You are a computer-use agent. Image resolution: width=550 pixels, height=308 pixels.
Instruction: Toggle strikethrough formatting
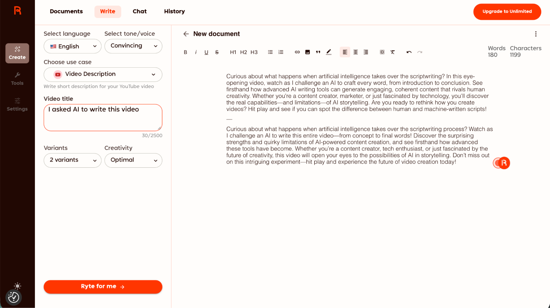click(x=217, y=52)
